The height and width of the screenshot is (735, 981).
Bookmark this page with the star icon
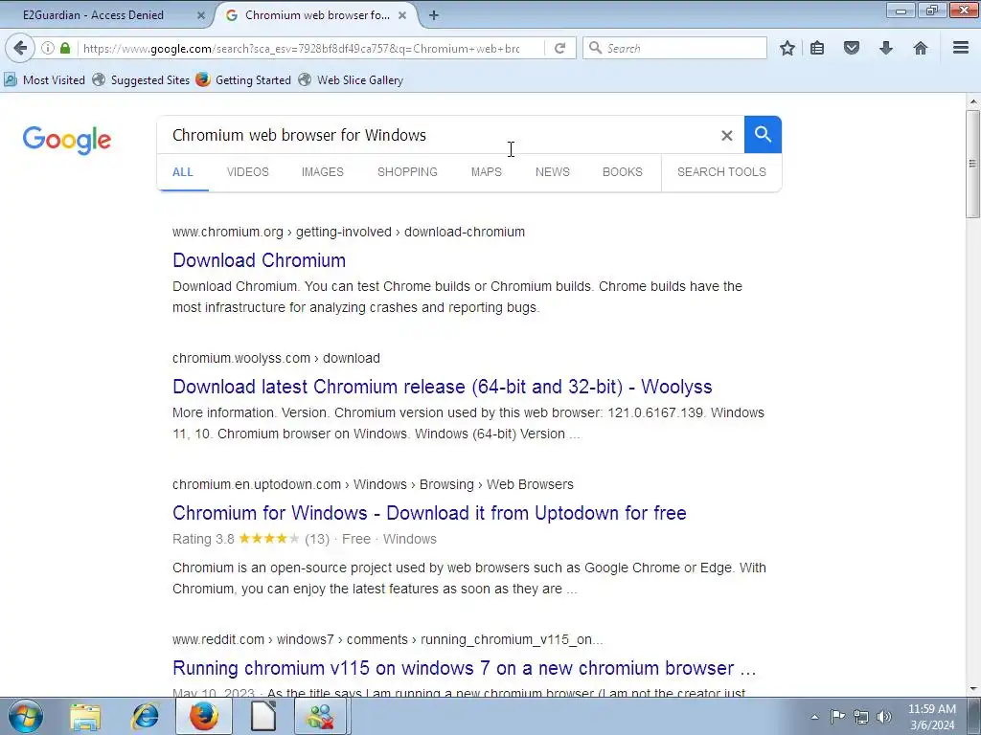[x=787, y=48]
